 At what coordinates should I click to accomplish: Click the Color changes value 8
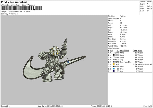[121, 18]
